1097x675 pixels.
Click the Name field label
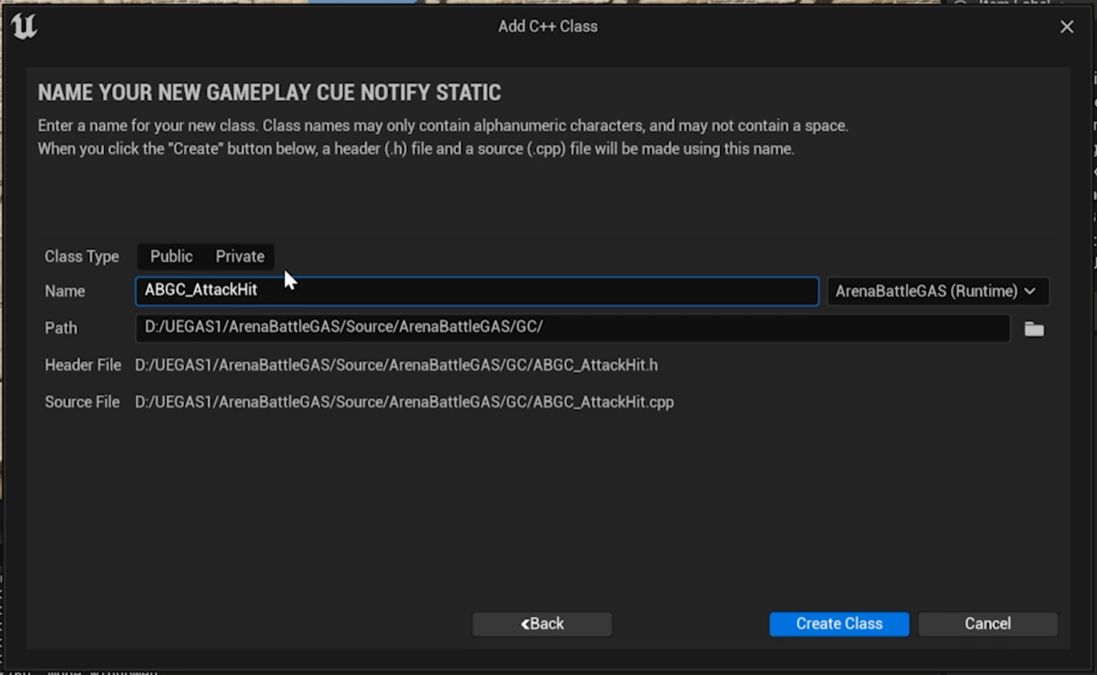coord(65,291)
